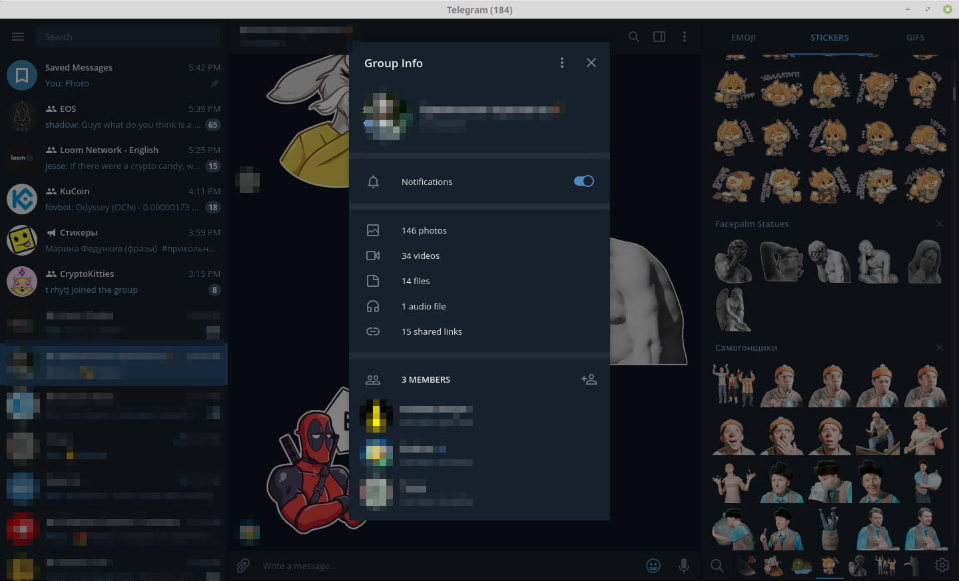
Task: Click the EOS chat 65 unread badge
Action: click(x=213, y=124)
